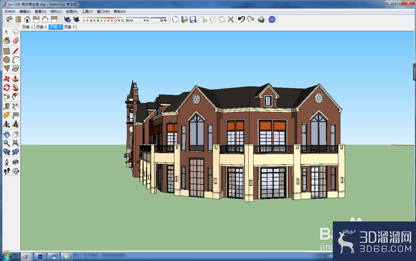Image resolution: width=416 pixels, height=261 pixels.
Task: Switch to Iso view icon
Action: point(9,20)
